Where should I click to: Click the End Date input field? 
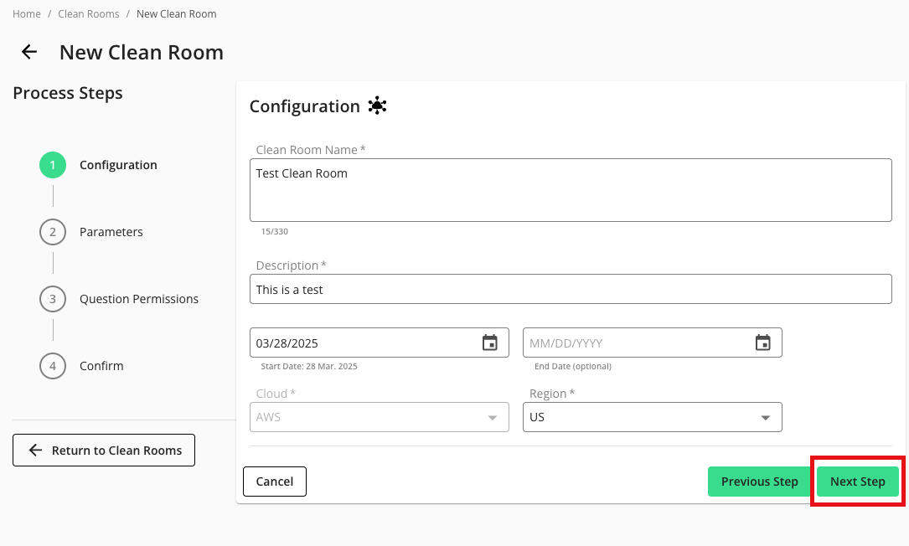(x=637, y=343)
